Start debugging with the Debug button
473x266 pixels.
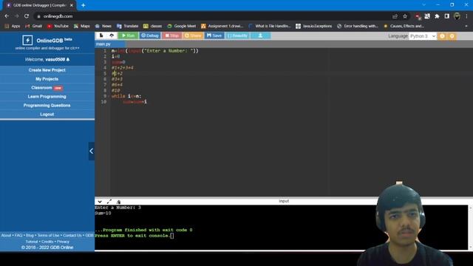(x=150, y=35)
